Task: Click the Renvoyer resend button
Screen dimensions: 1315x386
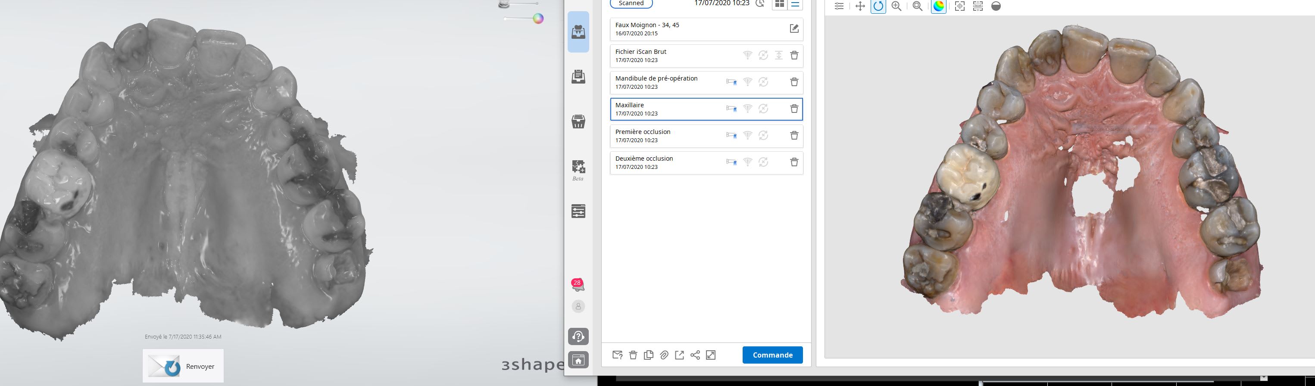Action: pyautogui.click(x=183, y=366)
